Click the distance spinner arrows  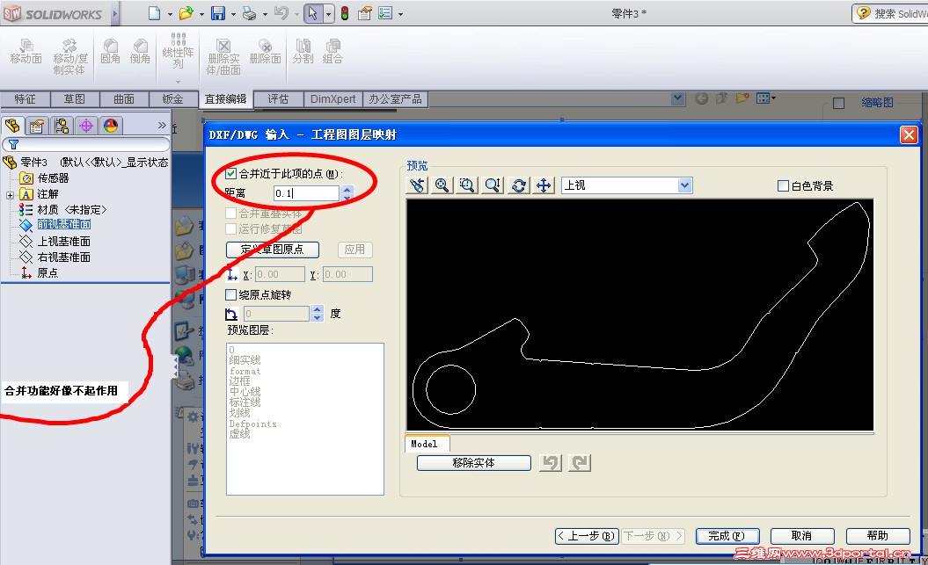347,192
